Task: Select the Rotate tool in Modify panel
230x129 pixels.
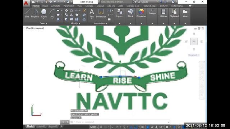Action: point(72,10)
